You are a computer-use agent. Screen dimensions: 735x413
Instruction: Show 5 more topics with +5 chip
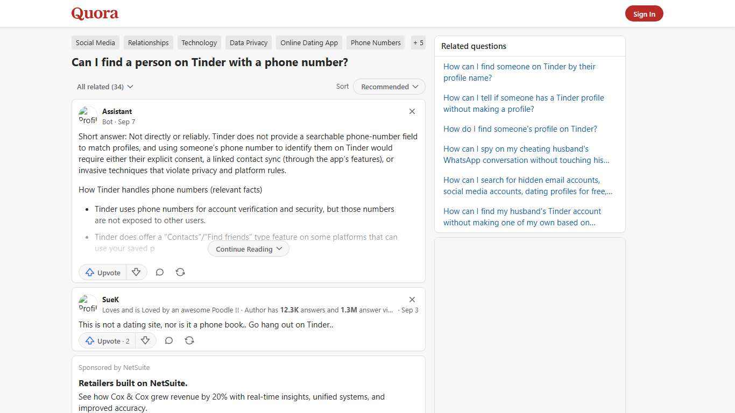coord(418,42)
